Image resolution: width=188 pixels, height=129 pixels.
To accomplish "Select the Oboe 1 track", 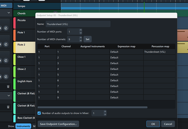I will 24,60.
